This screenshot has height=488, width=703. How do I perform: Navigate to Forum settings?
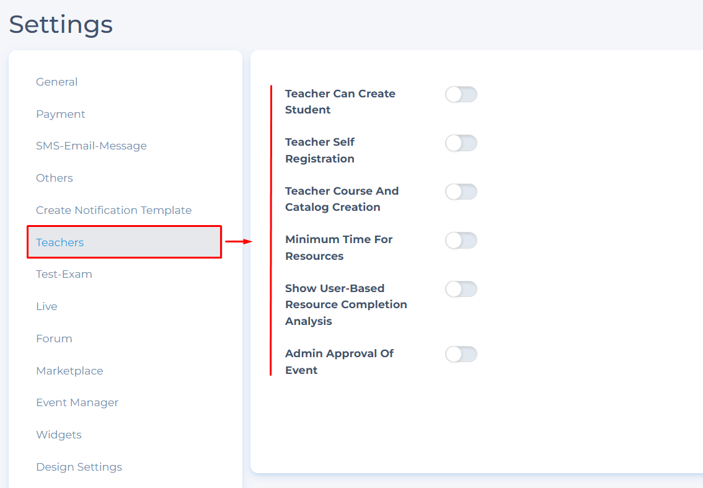(x=54, y=339)
